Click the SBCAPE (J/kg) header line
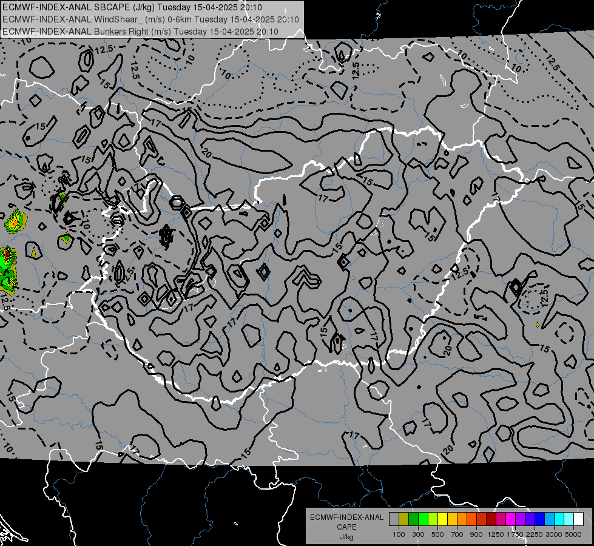 [x=132, y=7]
